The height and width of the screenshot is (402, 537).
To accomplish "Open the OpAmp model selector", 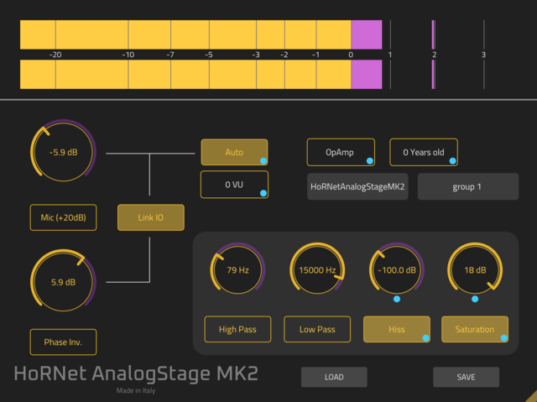I will click(x=341, y=152).
